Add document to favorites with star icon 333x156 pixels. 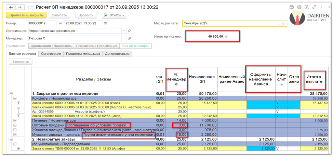point(31,7)
